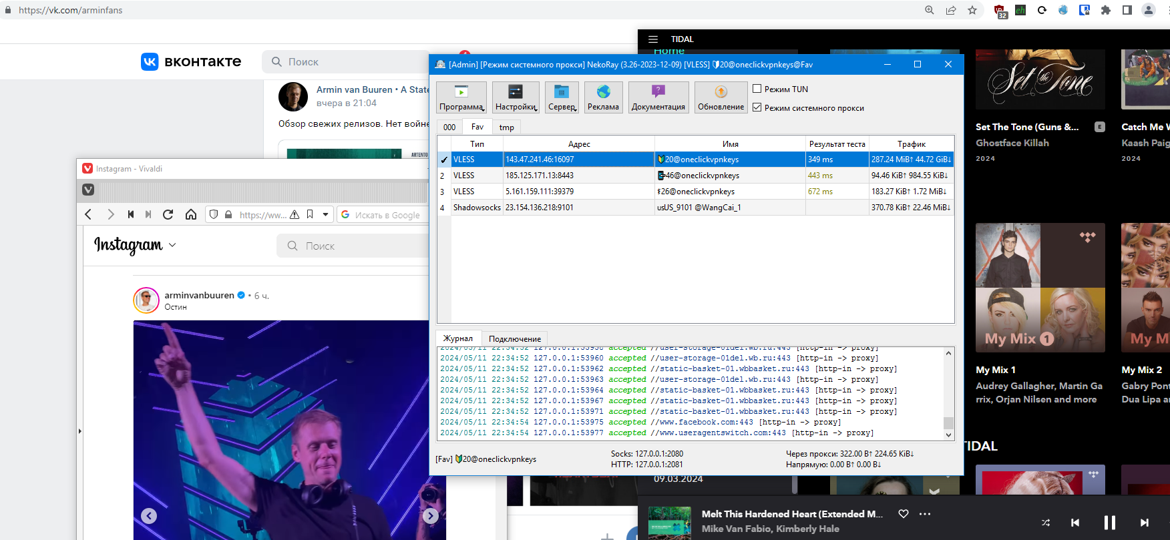The height and width of the screenshot is (540, 1170).
Task: Go back in the Vivaldi window
Action: pyautogui.click(x=88, y=214)
